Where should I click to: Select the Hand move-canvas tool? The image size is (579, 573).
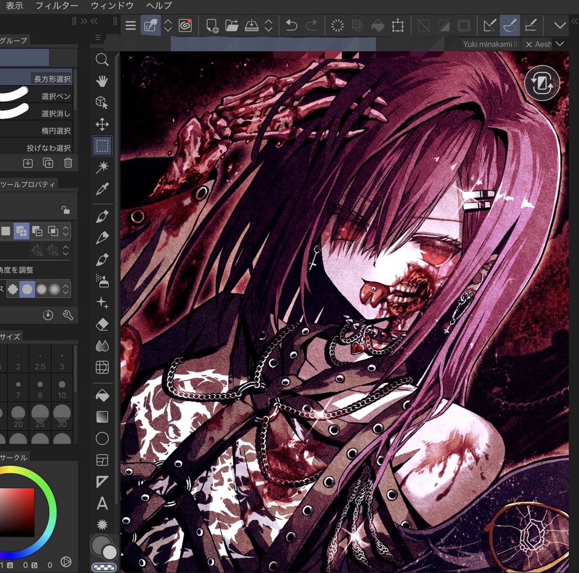pyautogui.click(x=102, y=81)
